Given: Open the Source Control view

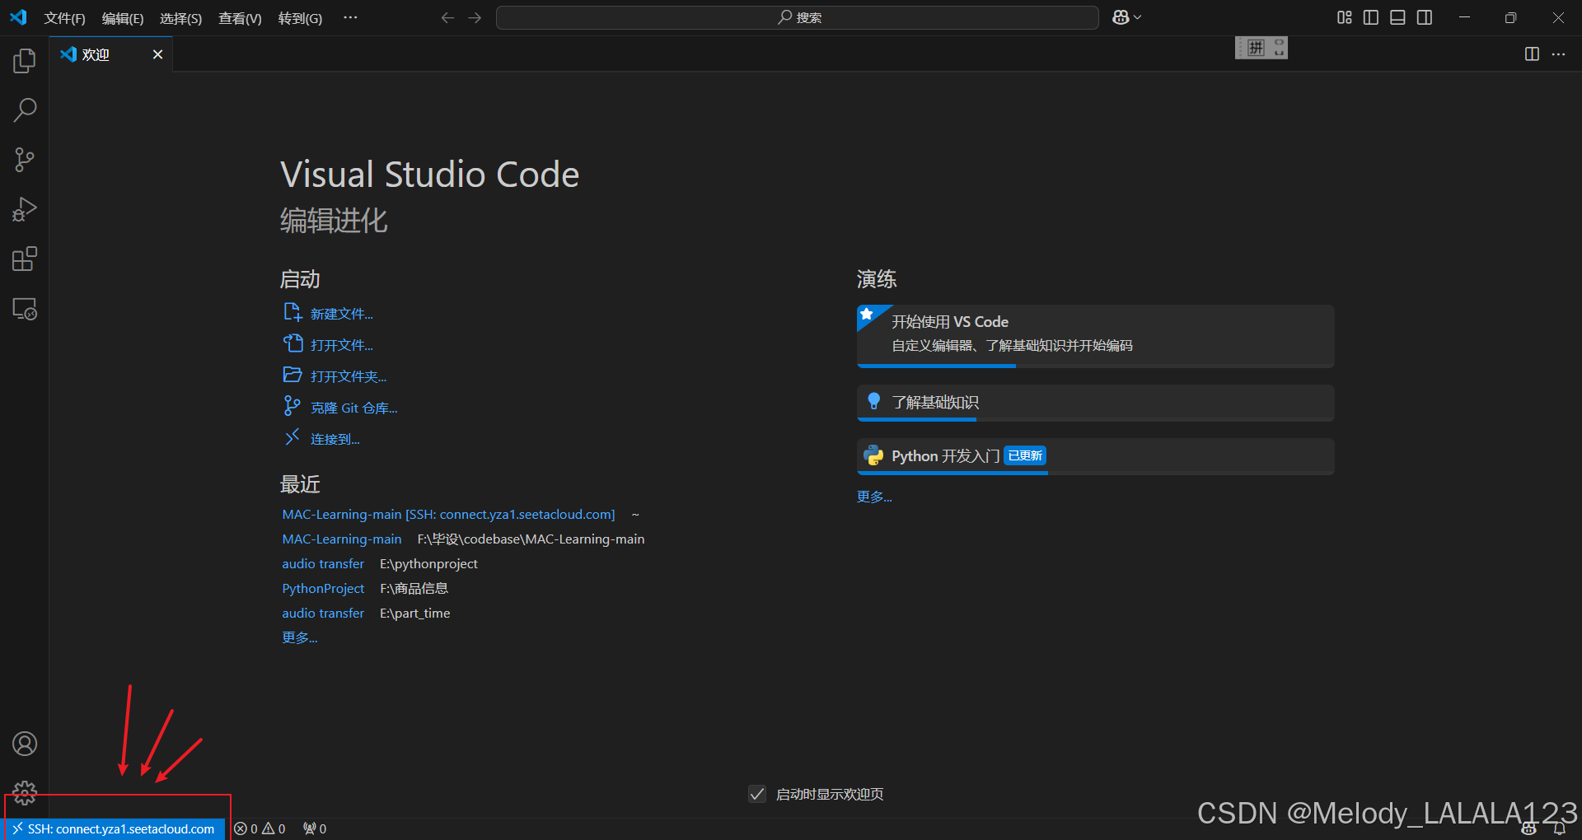Looking at the screenshot, I should (x=25, y=160).
